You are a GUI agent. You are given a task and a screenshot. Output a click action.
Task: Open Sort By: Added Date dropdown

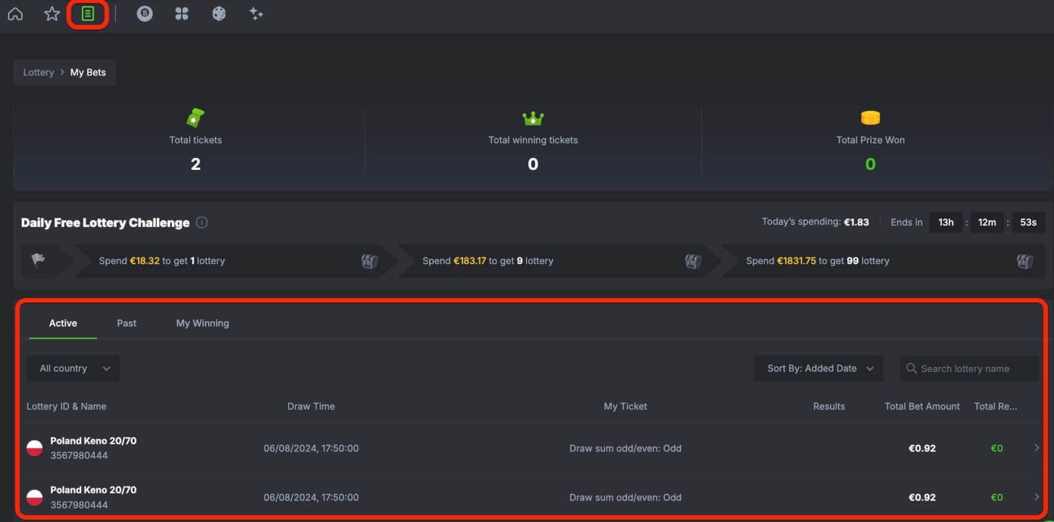[819, 369]
